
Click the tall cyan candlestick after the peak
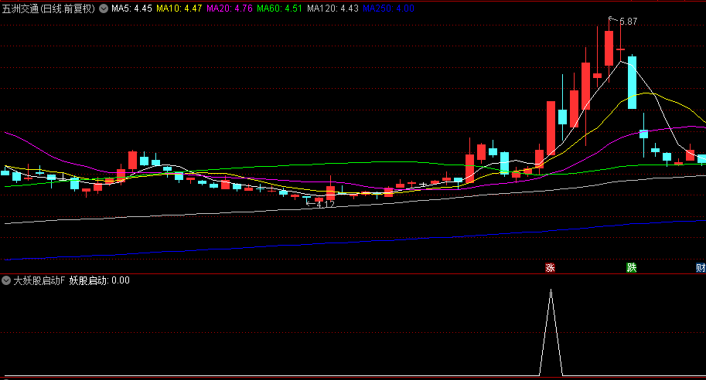[x=633, y=82]
